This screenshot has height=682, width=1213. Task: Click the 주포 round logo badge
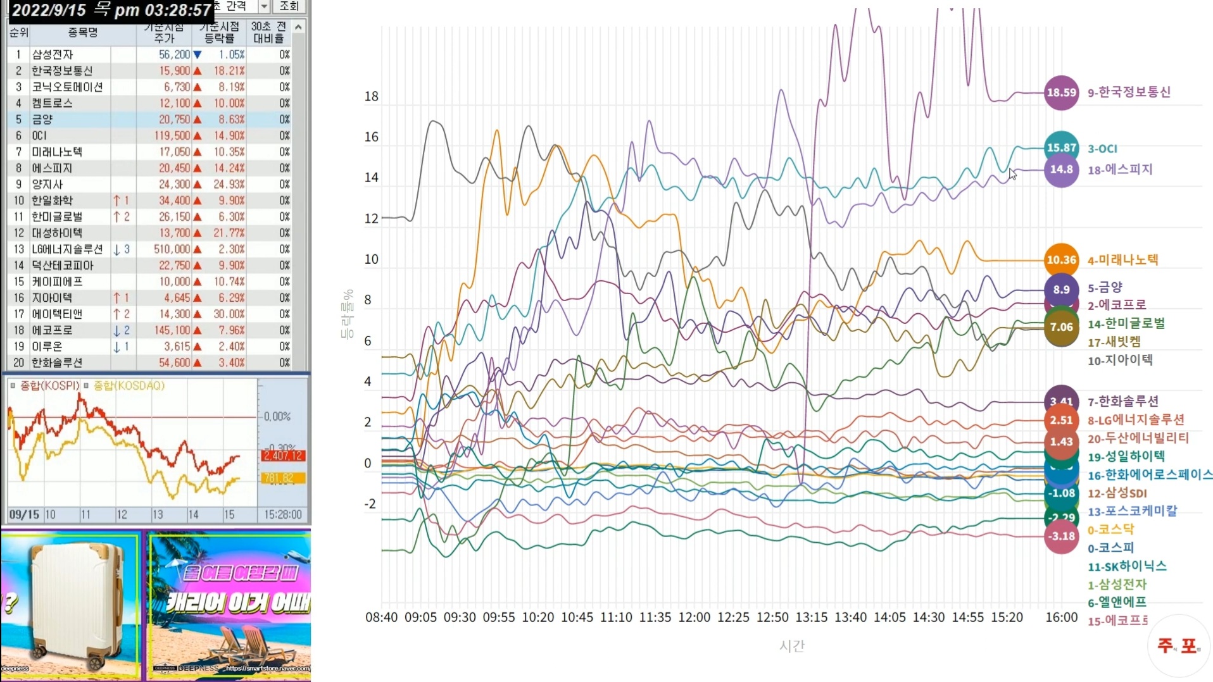(1178, 645)
